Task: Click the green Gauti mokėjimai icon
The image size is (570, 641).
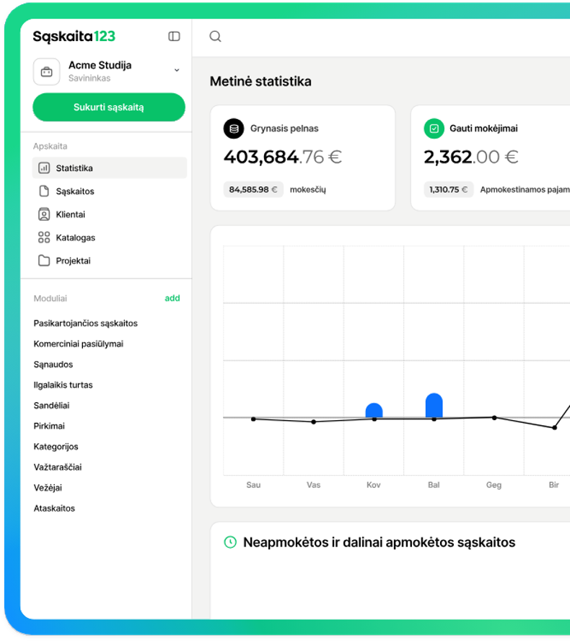Action: pos(434,128)
